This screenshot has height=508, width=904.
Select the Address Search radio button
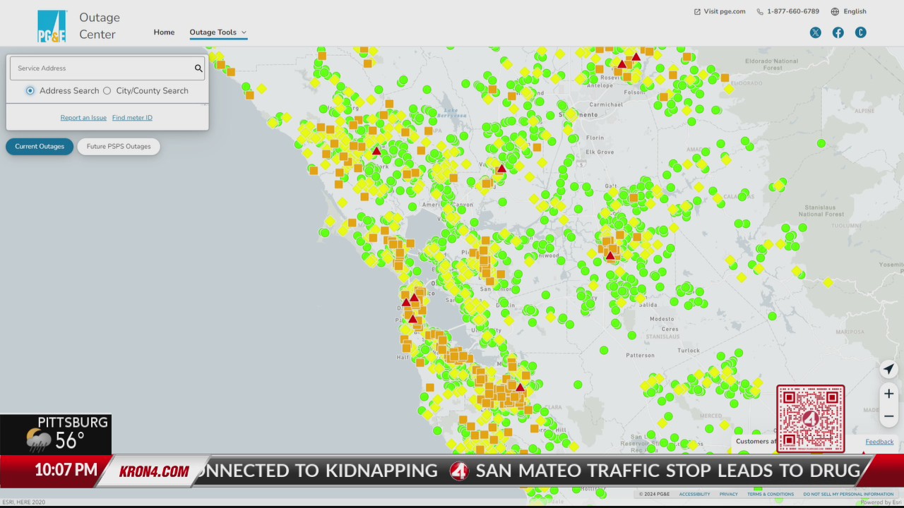tap(30, 90)
